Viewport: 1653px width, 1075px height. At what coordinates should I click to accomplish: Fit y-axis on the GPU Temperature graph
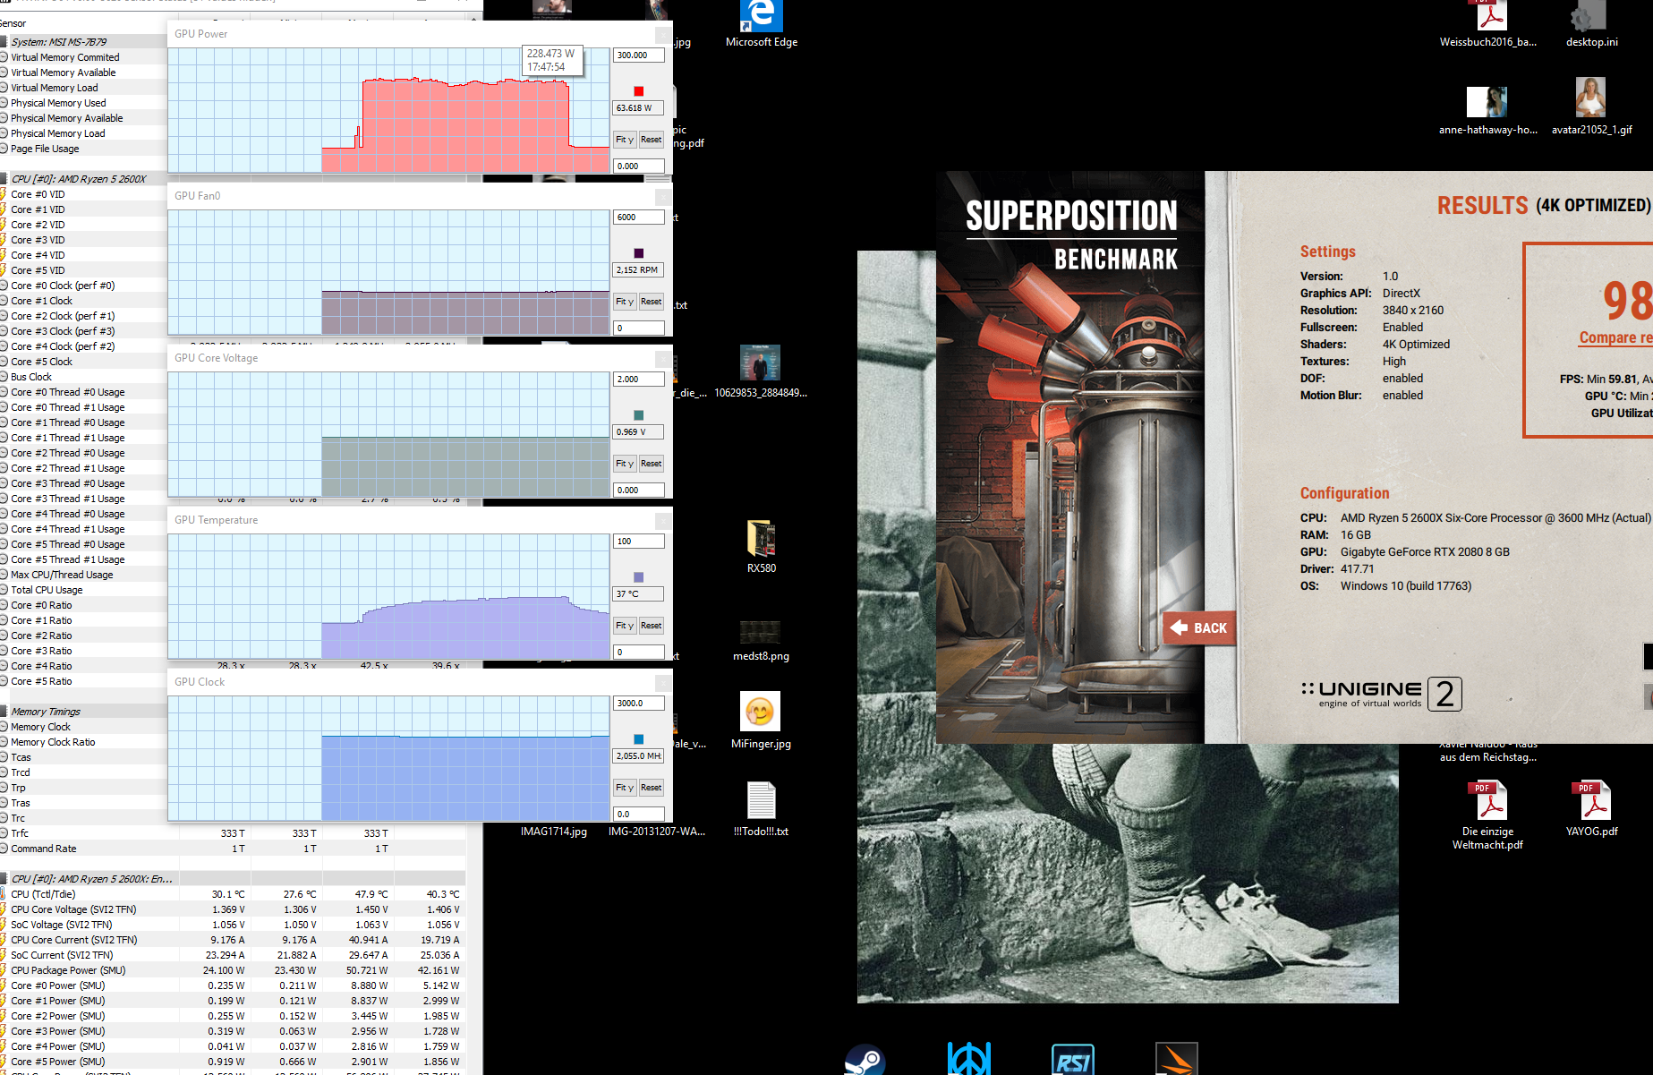click(x=625, y=626)
